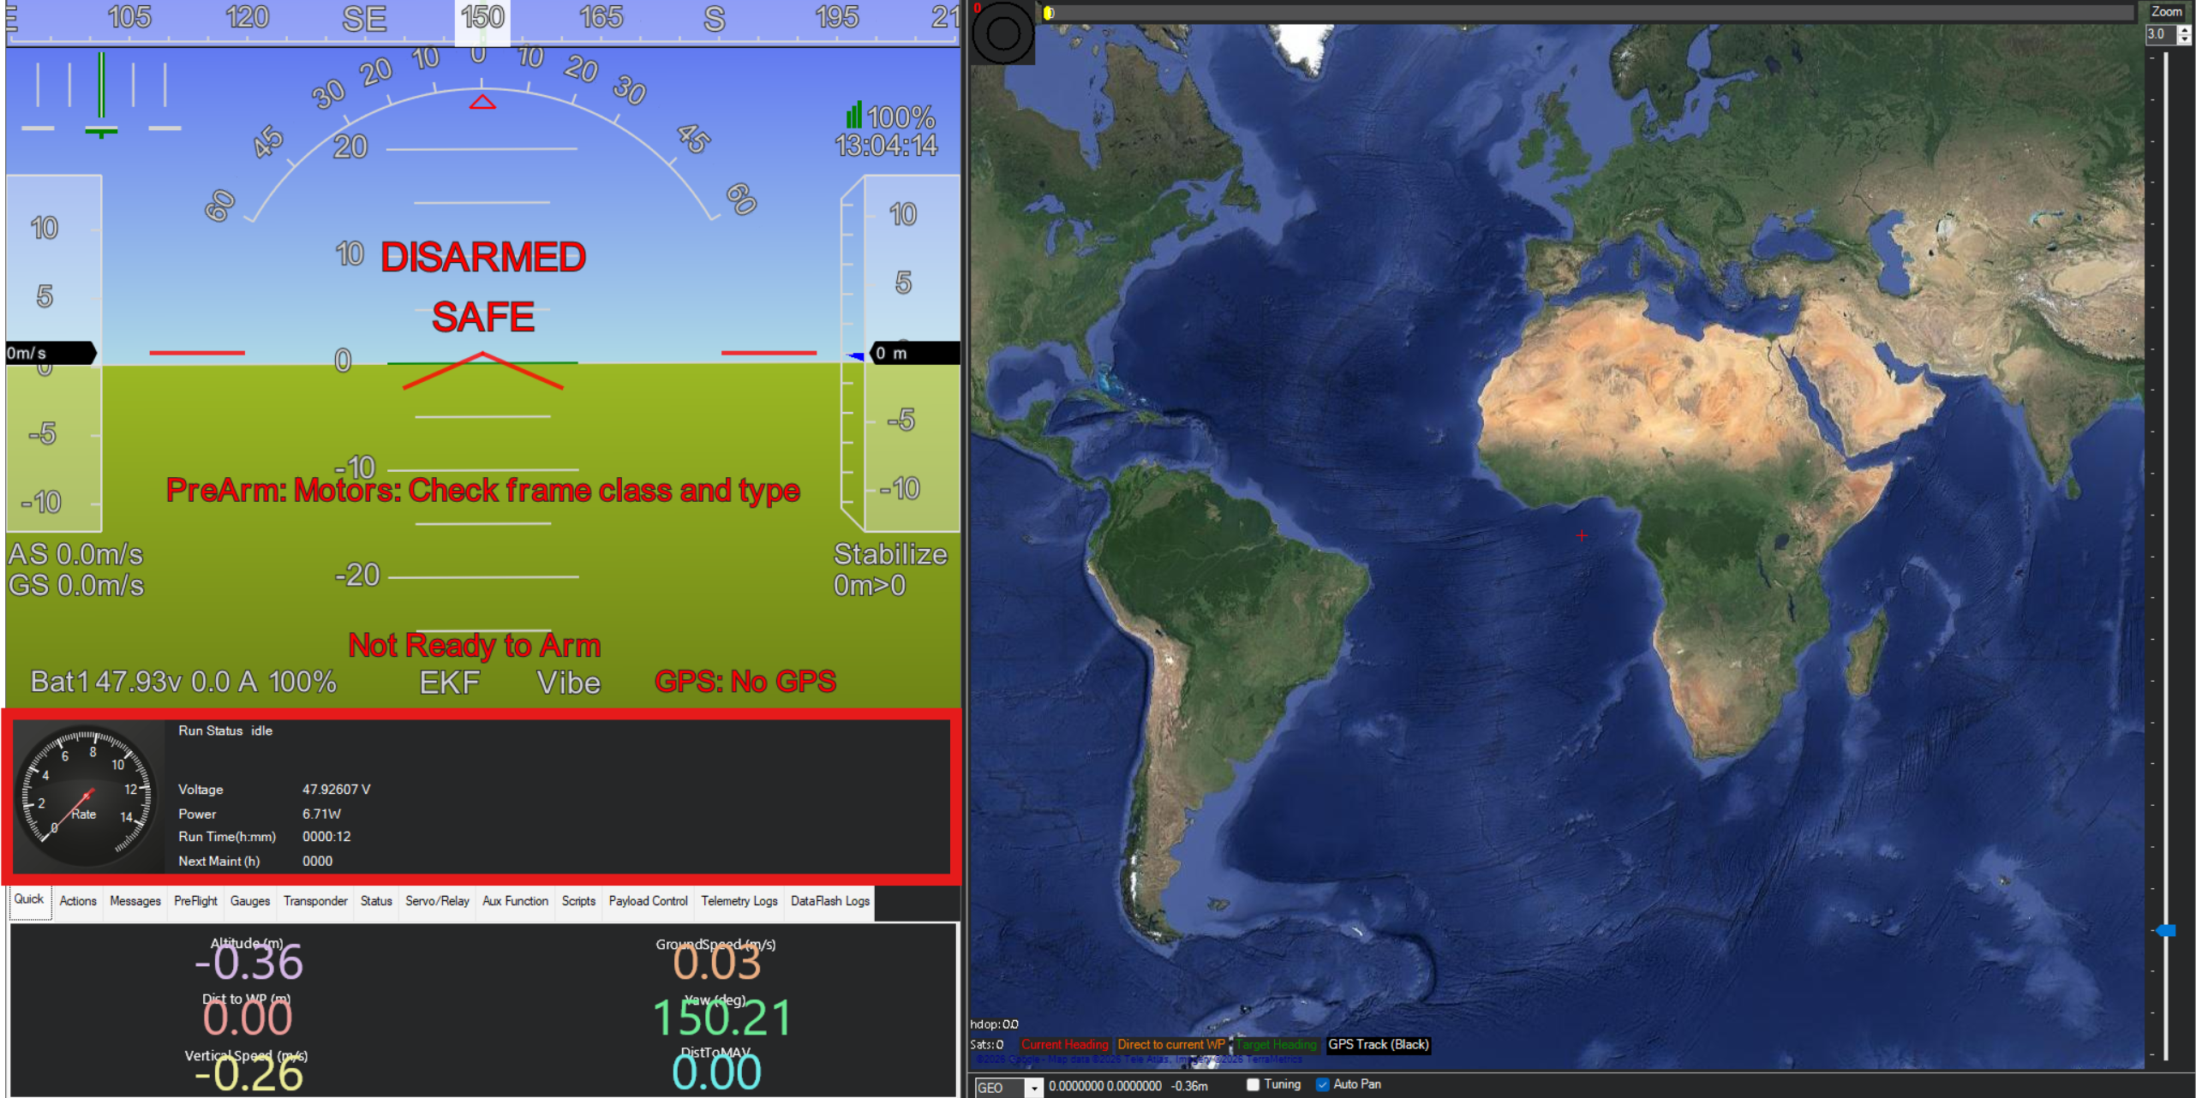Enable the Tuning checkbox
2196x1098 pixels.
click(1253, 1084)
